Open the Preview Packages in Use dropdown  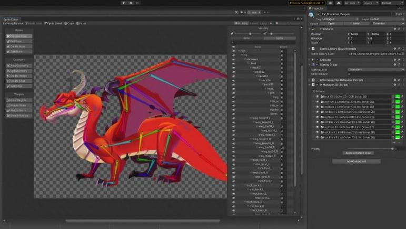click(306, 3)
